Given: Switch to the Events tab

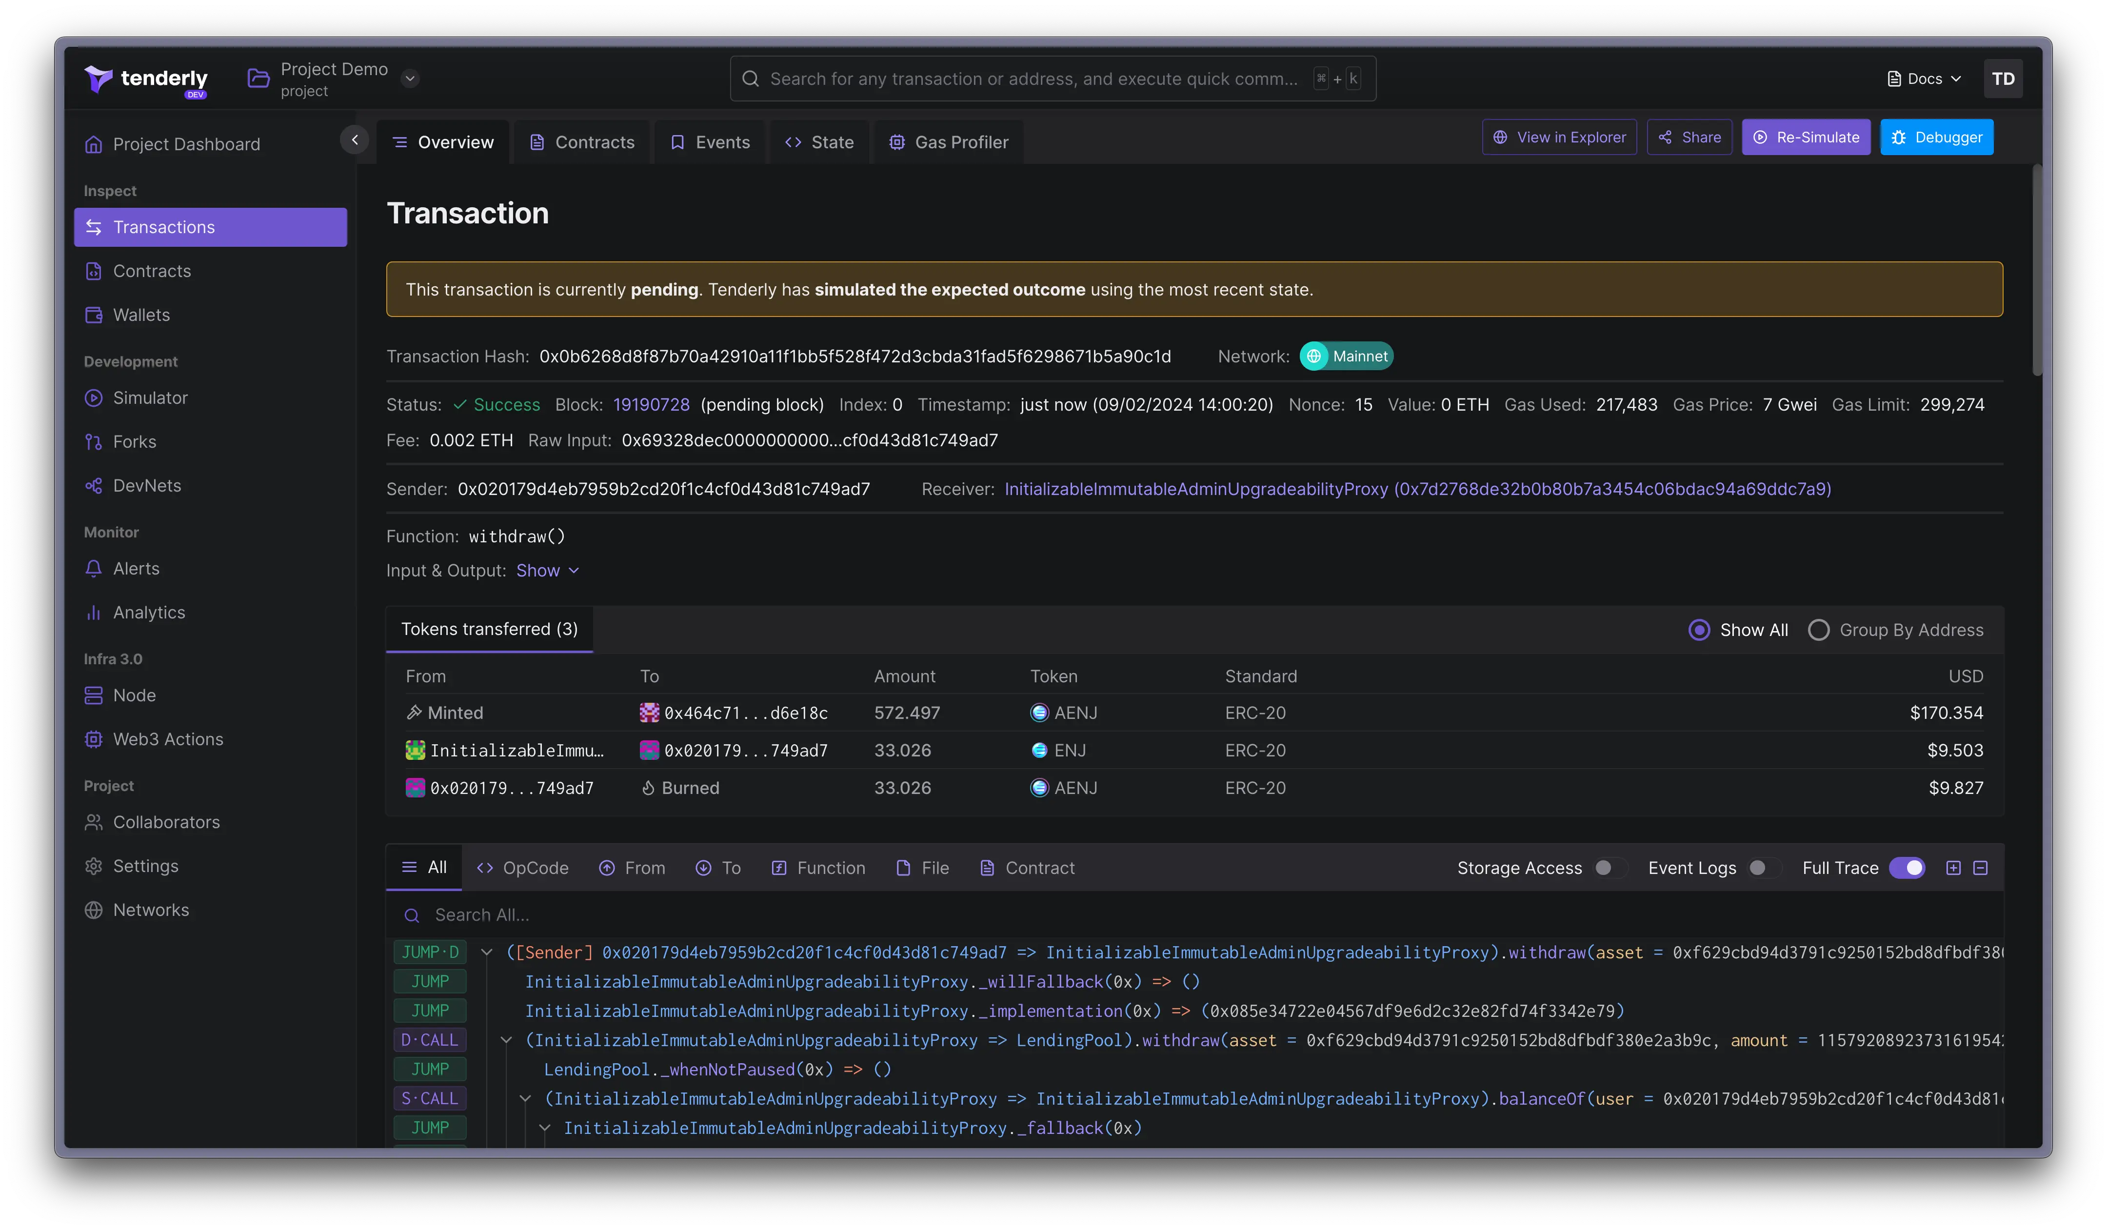Looking at the screenshot, I should tap(710, 142).
